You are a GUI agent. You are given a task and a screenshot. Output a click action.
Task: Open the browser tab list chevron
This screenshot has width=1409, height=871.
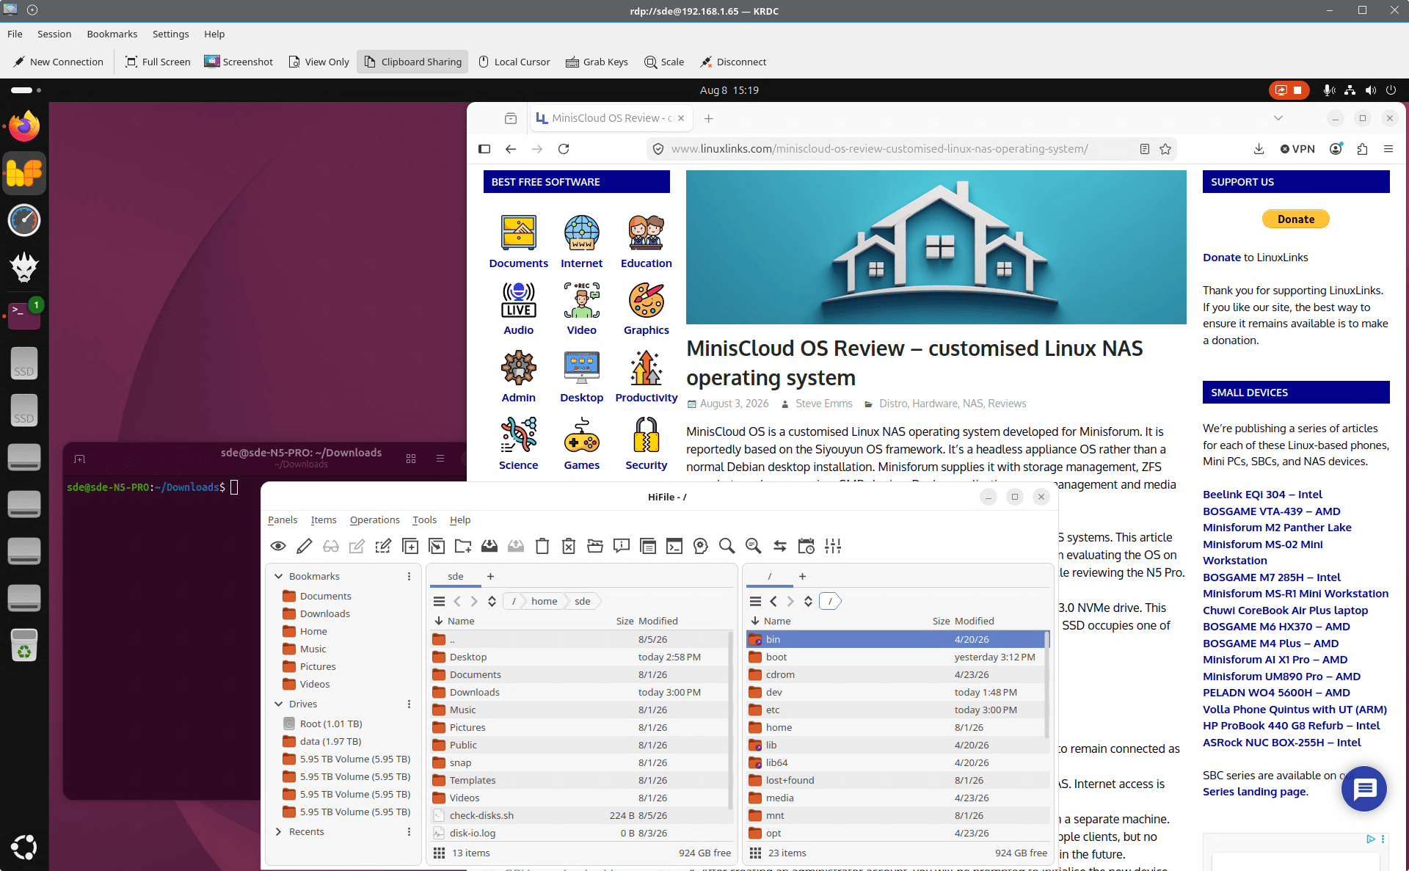click(1278, 118)
